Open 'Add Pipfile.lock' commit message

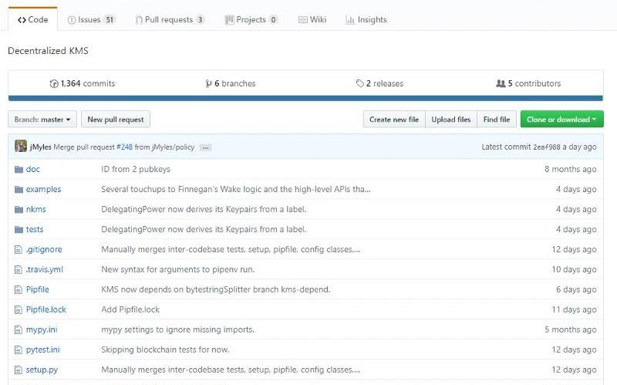click(130, 310)
